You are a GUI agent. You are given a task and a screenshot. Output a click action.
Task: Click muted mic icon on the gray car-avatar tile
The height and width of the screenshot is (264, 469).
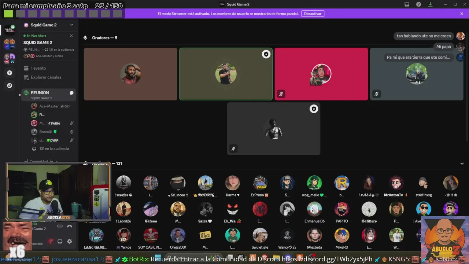coord(376,94)
